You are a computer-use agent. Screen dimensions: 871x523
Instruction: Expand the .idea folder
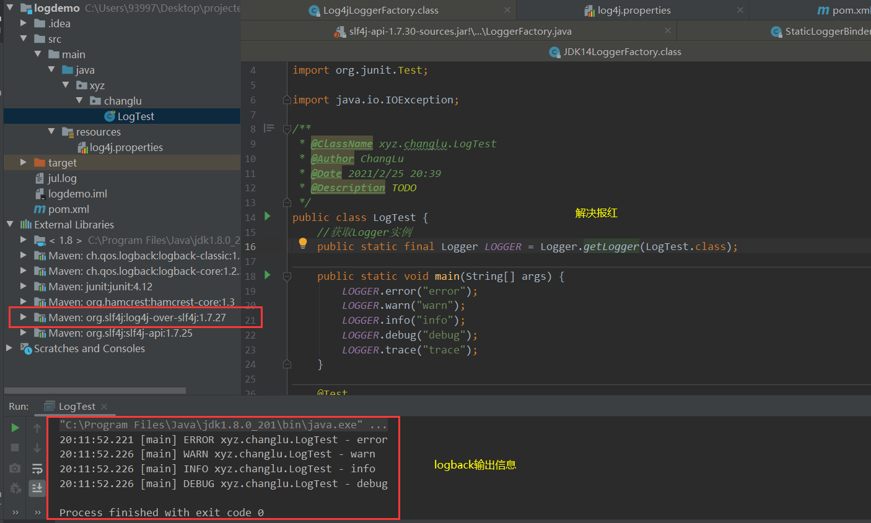[x=24, y=23]
